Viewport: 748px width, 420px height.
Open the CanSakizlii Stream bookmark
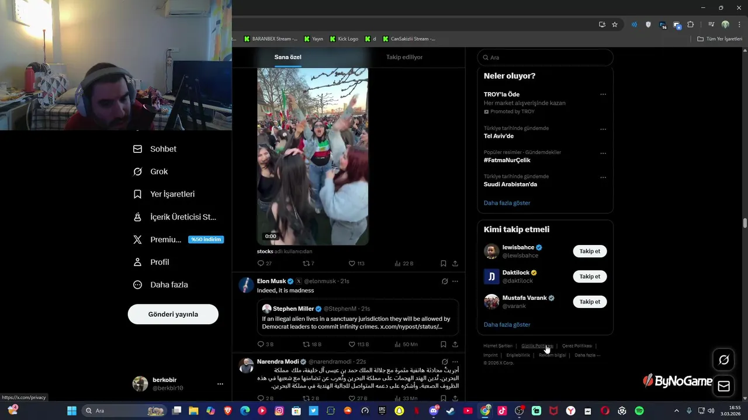408,39
